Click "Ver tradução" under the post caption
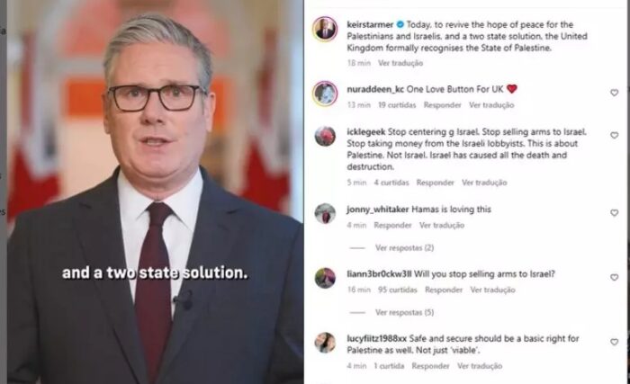This screenshot has height=384, width=630. coord(400,63)
